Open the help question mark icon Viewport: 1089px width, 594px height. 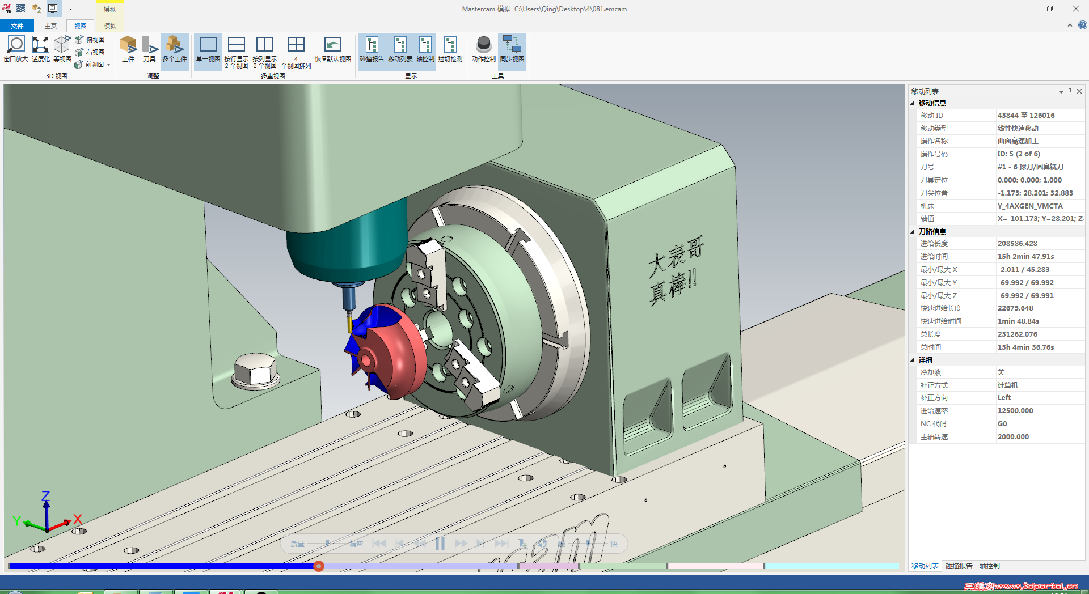[1083, 25]
